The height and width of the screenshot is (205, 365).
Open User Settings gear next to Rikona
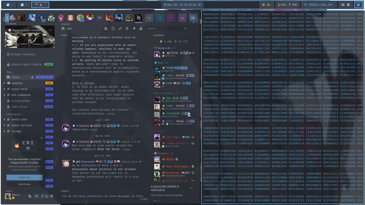[x=51, y=196]
